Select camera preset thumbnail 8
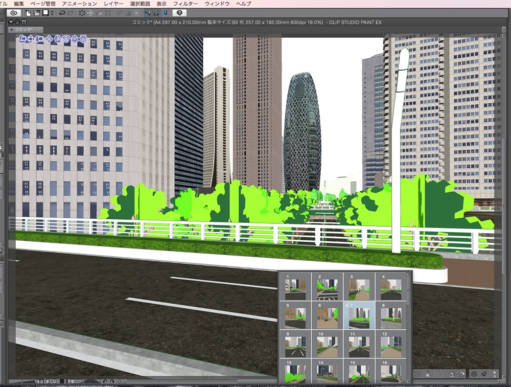 [x=391, y=315]
